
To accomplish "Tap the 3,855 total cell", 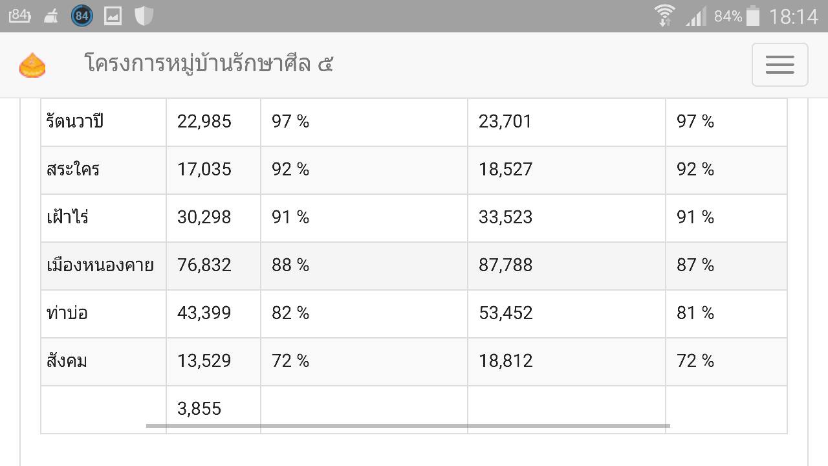I will click(213, 409).
